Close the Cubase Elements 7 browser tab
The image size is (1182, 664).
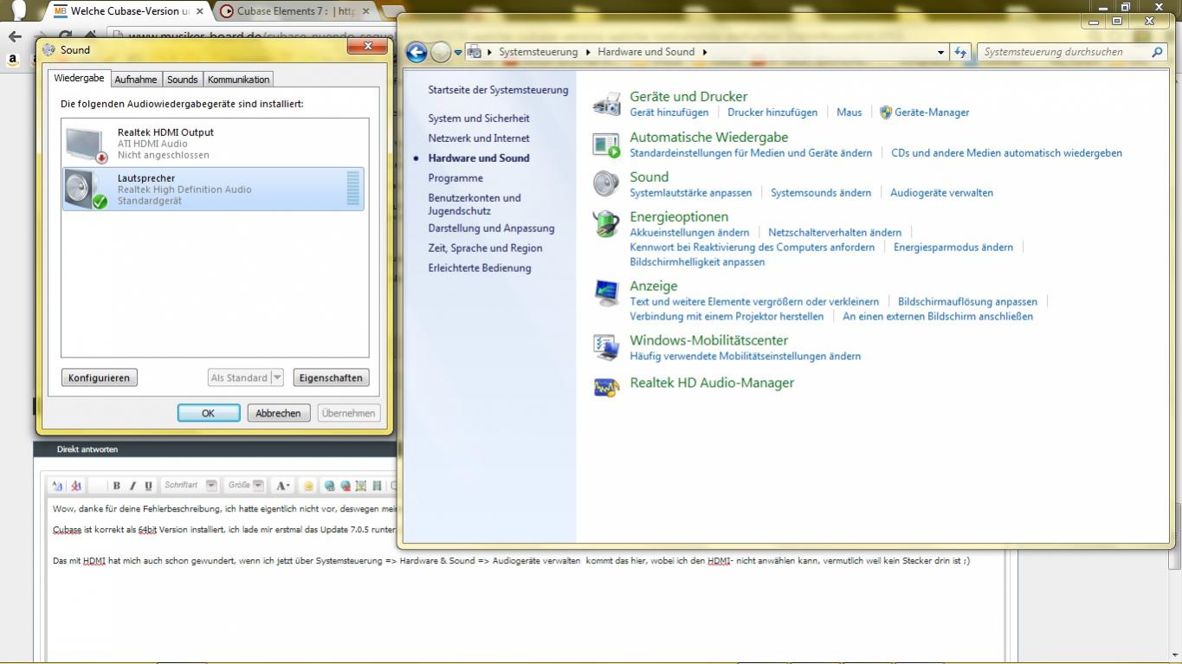click(365, 11)
